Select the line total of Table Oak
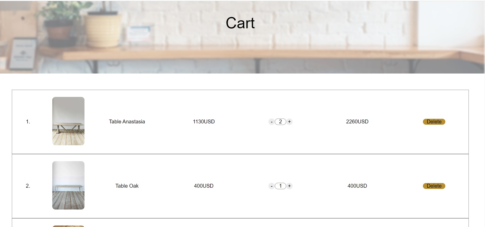485x227 pixels. click(x=357, y=186)
